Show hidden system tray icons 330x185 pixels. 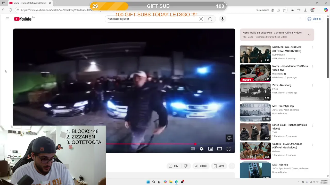click(x=299, y=182)
